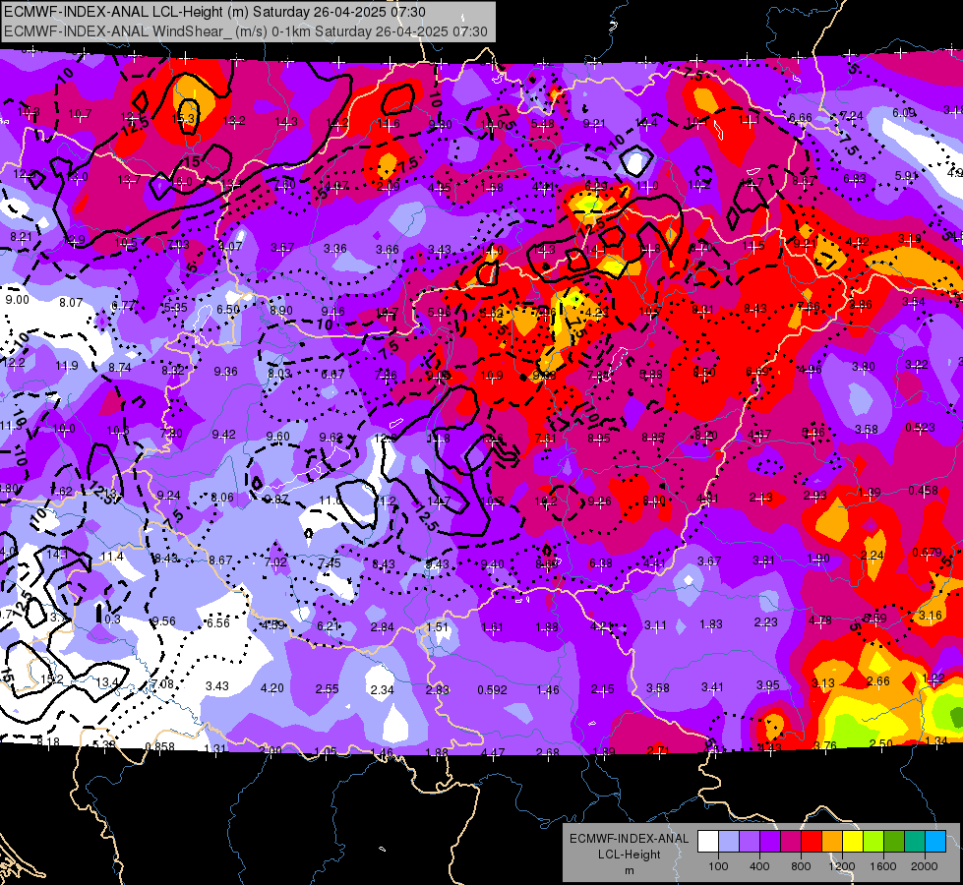Viewport: 963px width, 885px height.
Task: Click the lime green legend swatch
Action: tap(873, 842)
